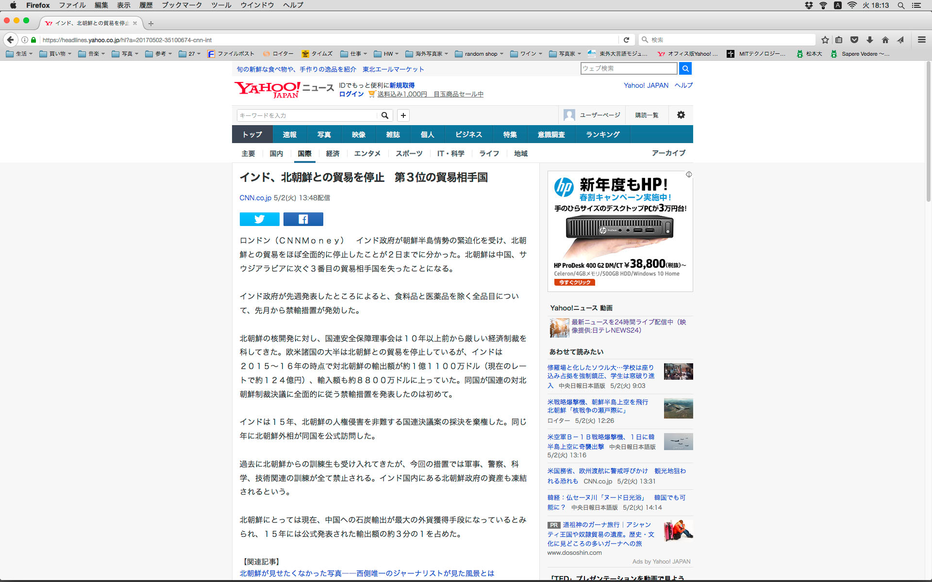This screenshot has height=582, width=932.
Task: Open Firefox hamburger menu
Action: [x=921, y=40]
